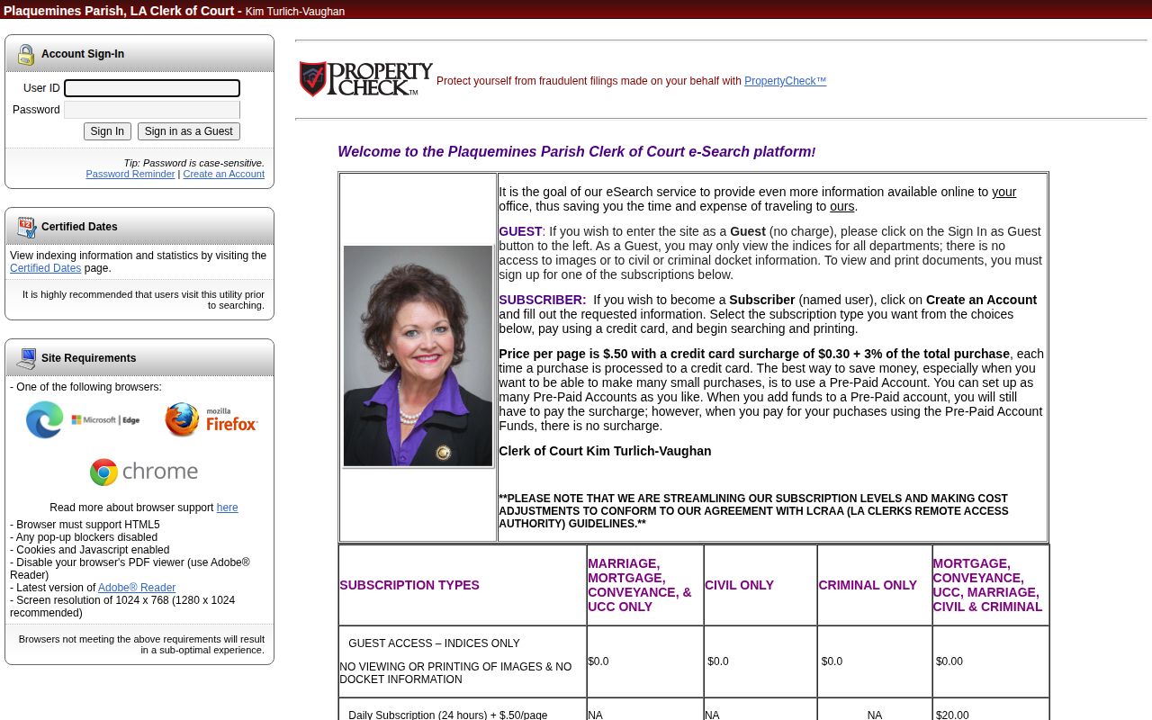Viewport: 1152px width, 720px height.
Task: Click the 'SUBSCRIBER:' purple label
Action: coord(543,300)
